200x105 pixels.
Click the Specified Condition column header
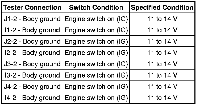click(162, 7)
